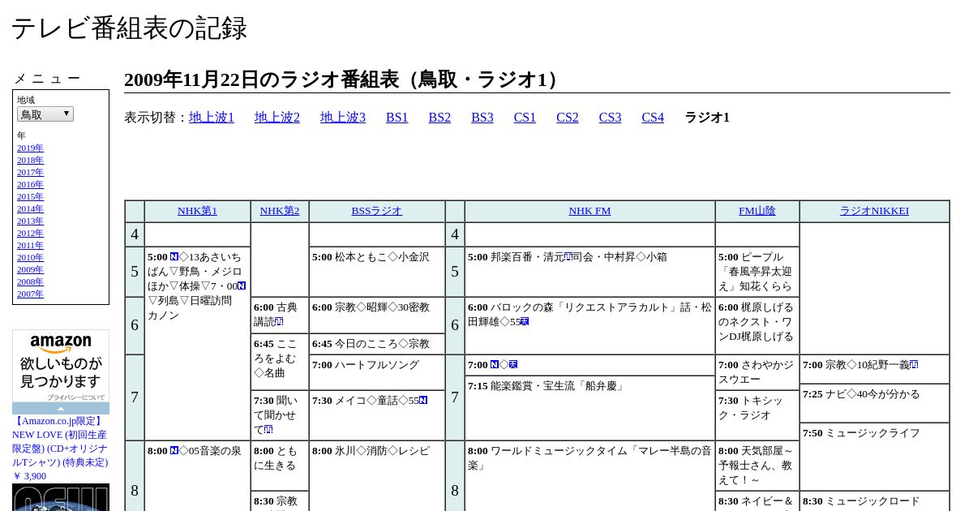Open the 2011年 archive link

tap(30, 246)
